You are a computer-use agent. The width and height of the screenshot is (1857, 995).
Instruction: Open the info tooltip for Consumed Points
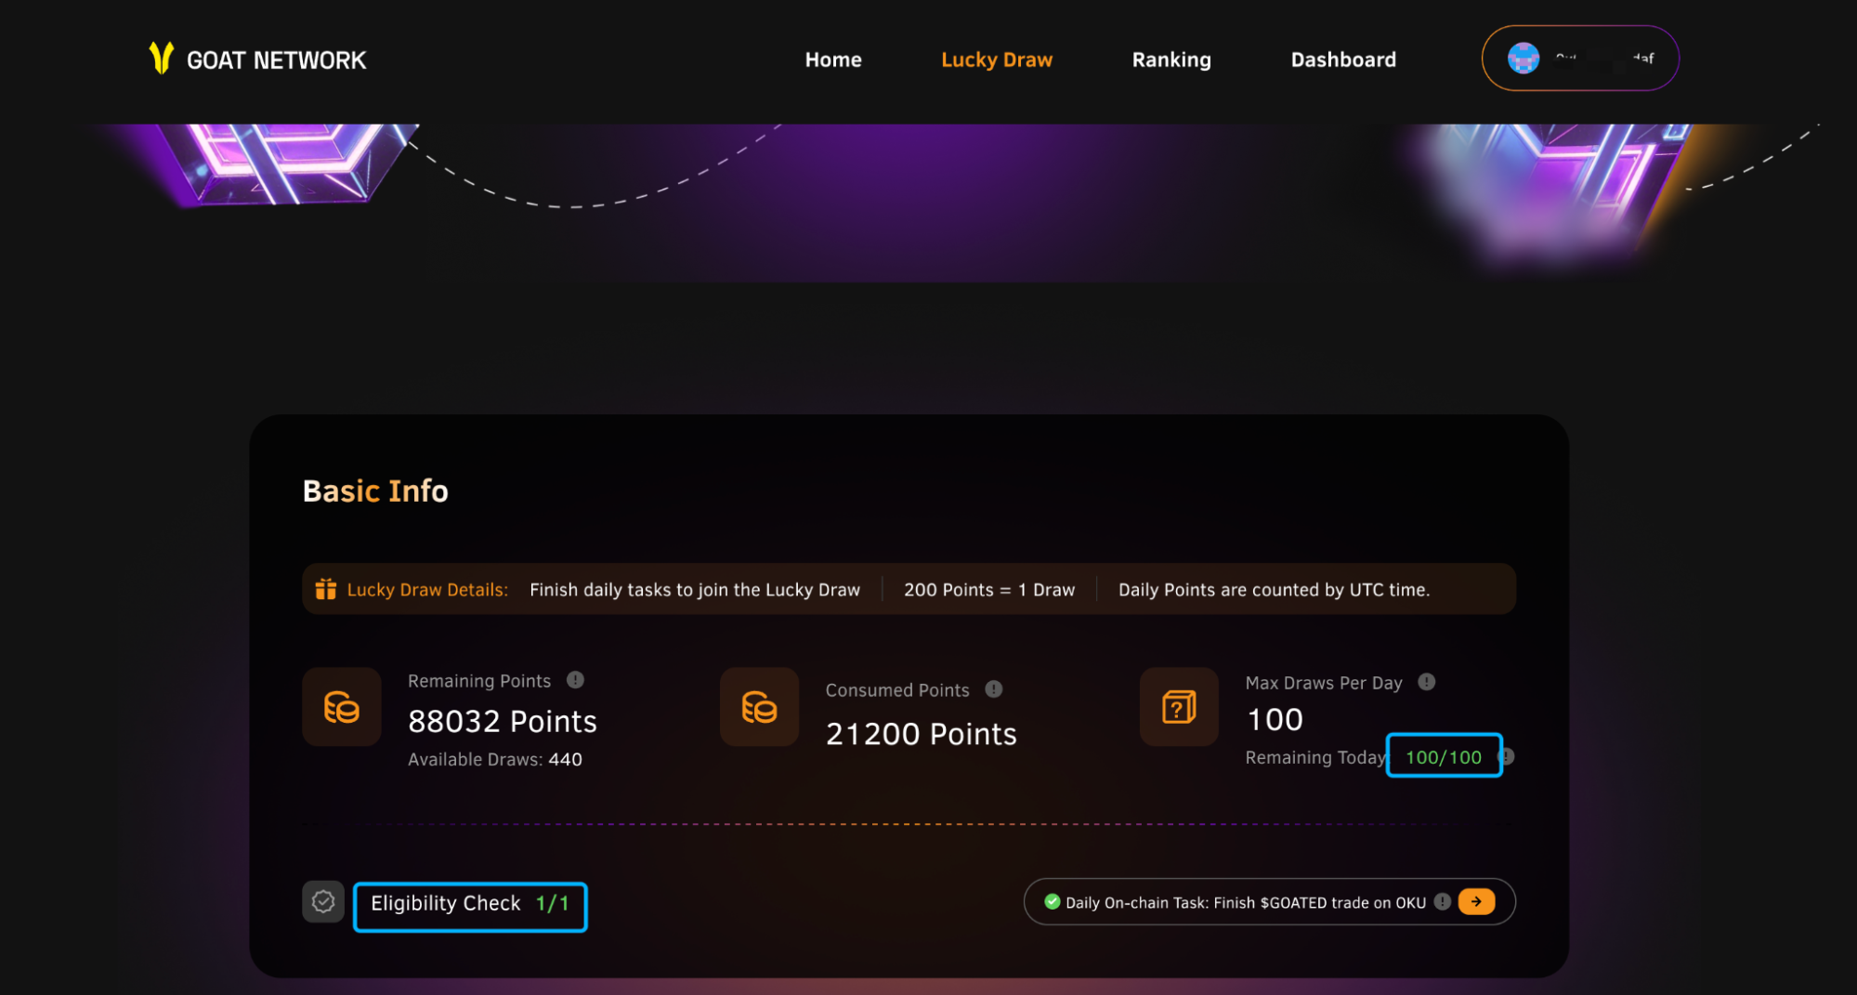(993, 689)
